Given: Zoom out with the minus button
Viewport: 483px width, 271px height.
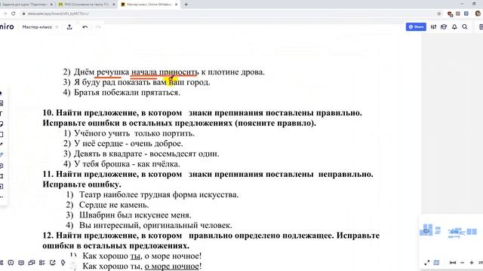Looking at the screenshot, I should point(462,263).
